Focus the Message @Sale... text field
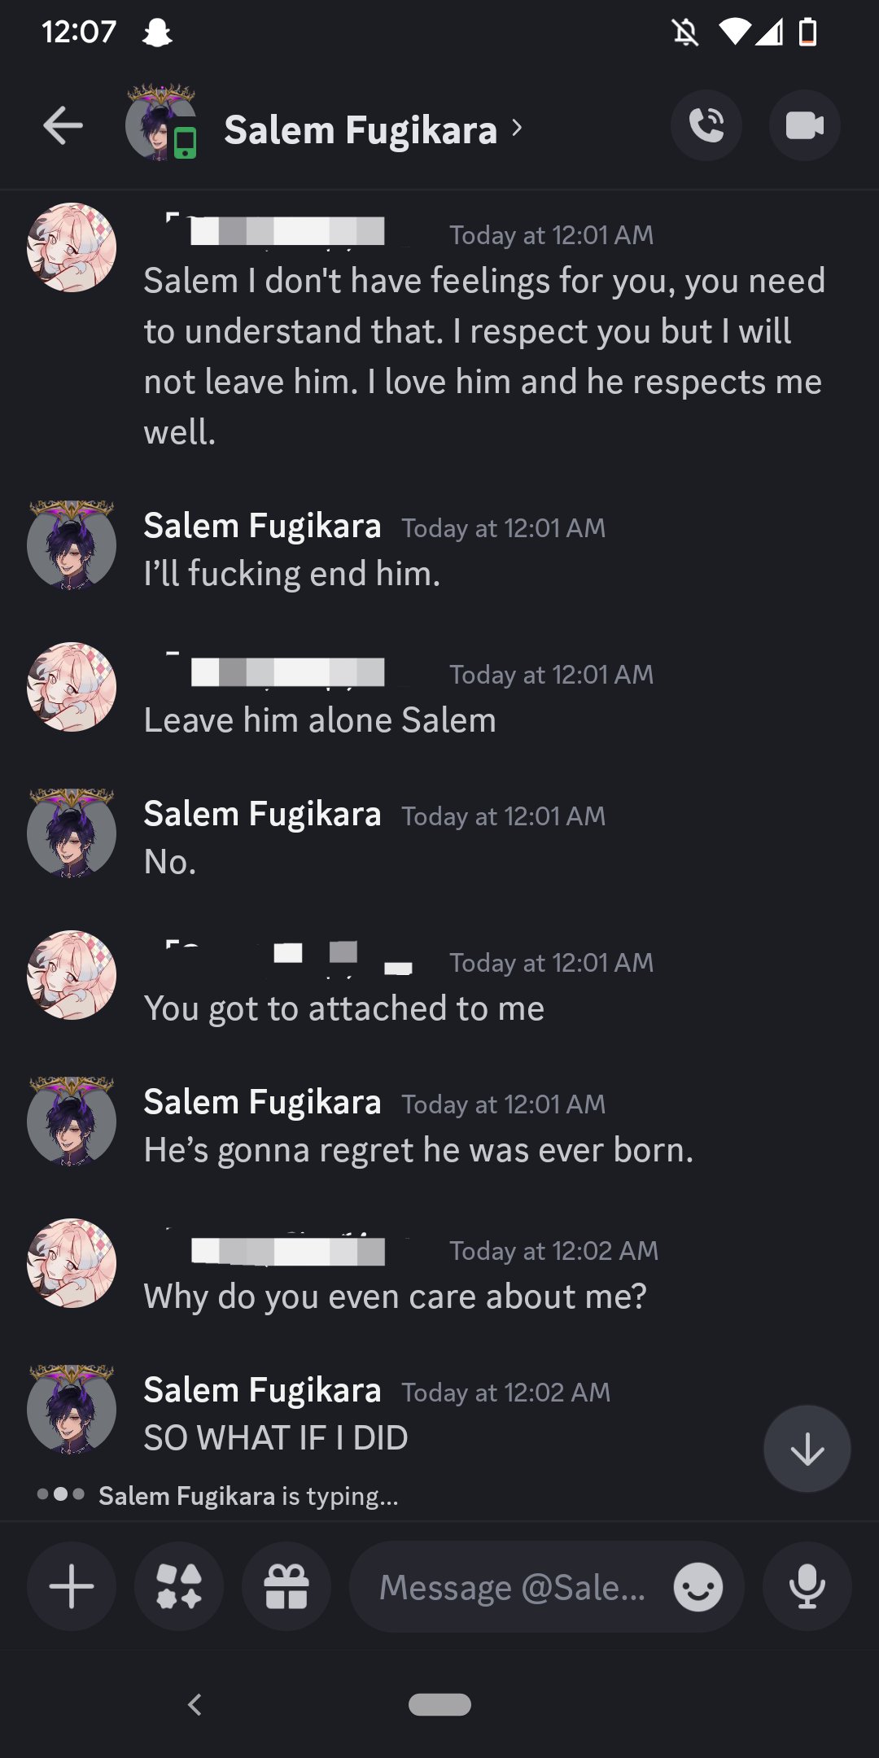879x1758 pixels. coord(513,1586)
